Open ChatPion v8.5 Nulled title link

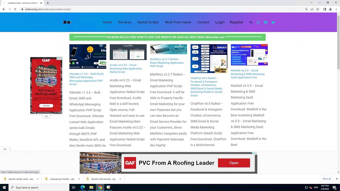click(x=206, y=87)
